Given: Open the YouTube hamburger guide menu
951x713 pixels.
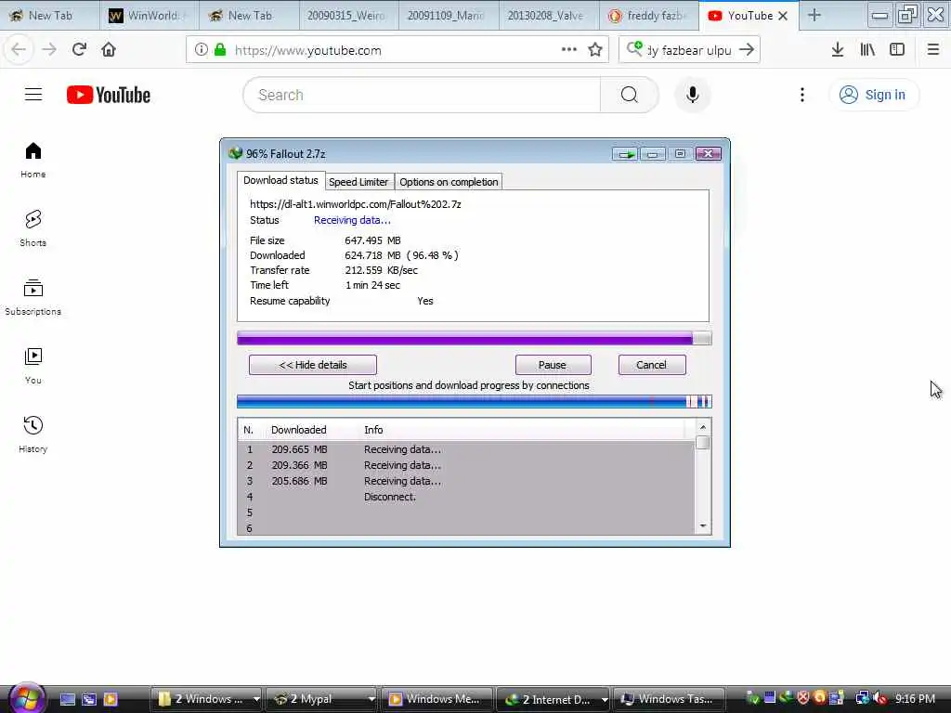Looking at the screenshot, I should point(33,95).
